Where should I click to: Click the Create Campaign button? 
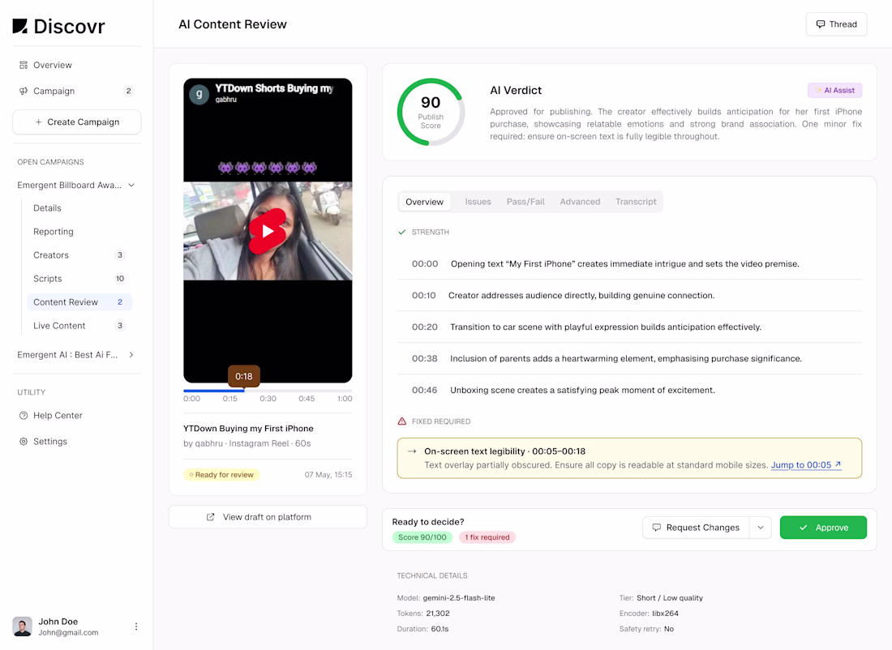77,122
